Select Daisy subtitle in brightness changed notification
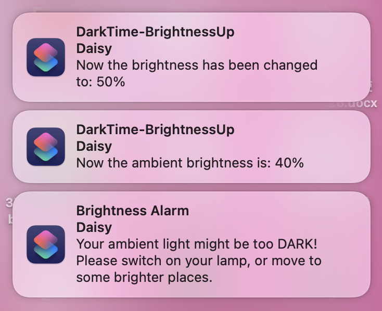Viewport: 382px width, 311px height. point(94,48)
